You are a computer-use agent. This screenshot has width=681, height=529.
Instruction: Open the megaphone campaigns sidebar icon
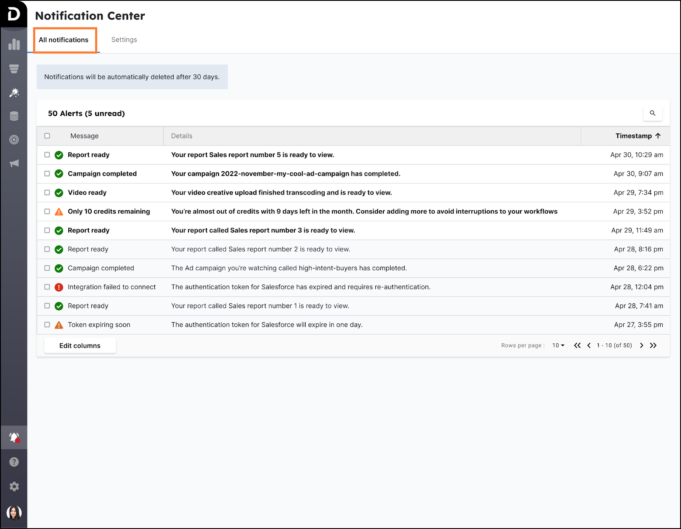pos(14,164)
